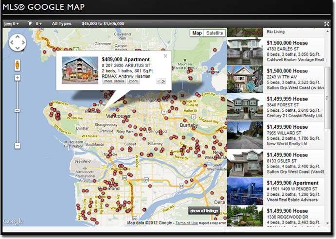Screen dimensions: 336x239
Task: Click $489,000 Apartment title
Action: (125, 59)
